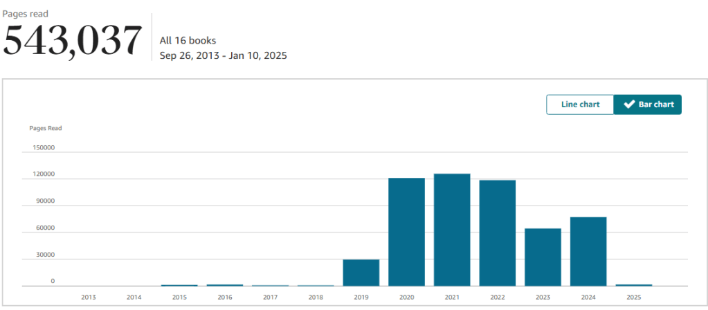
Task: Click the 2014 label on the x-axis
Action: [x=134, y=297]
